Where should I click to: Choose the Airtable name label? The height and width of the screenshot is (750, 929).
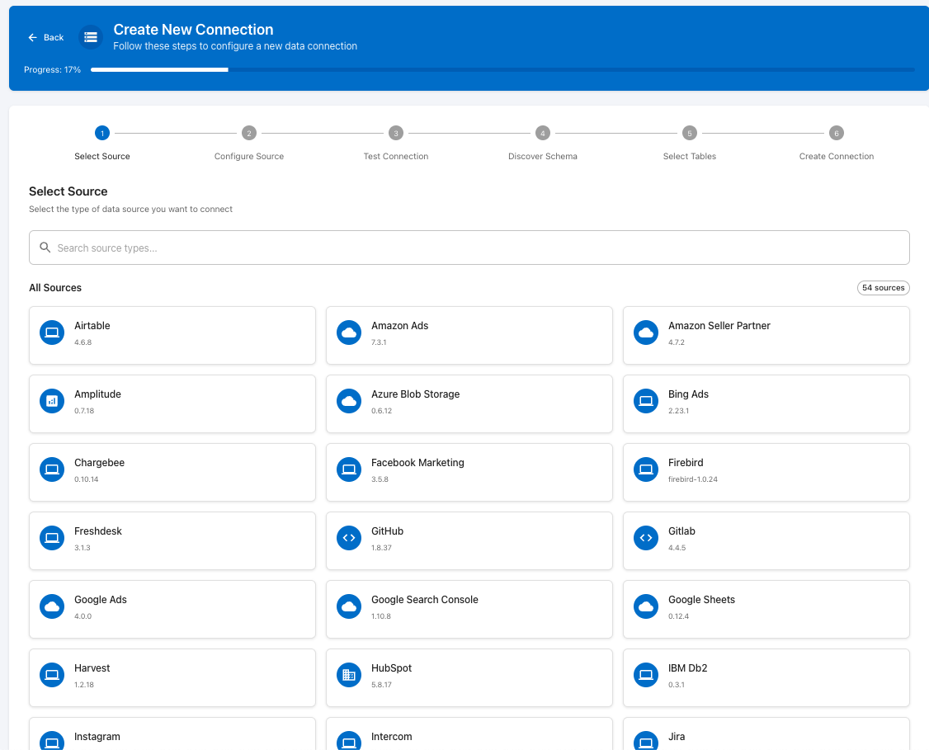pos(92,326)
